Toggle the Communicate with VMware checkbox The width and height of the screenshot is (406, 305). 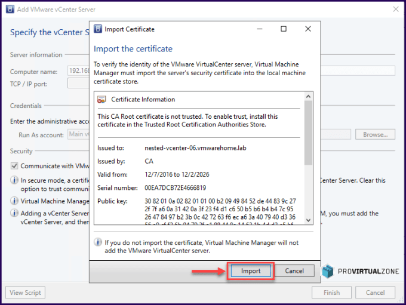(14, 166)
